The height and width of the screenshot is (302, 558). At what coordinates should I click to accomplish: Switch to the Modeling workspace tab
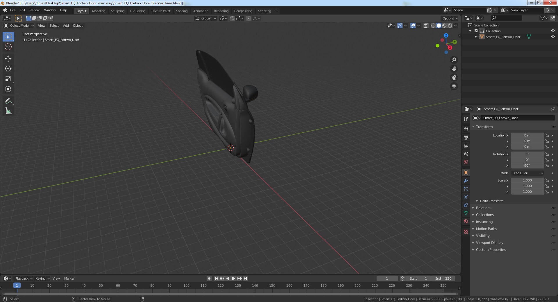(99, 11)
